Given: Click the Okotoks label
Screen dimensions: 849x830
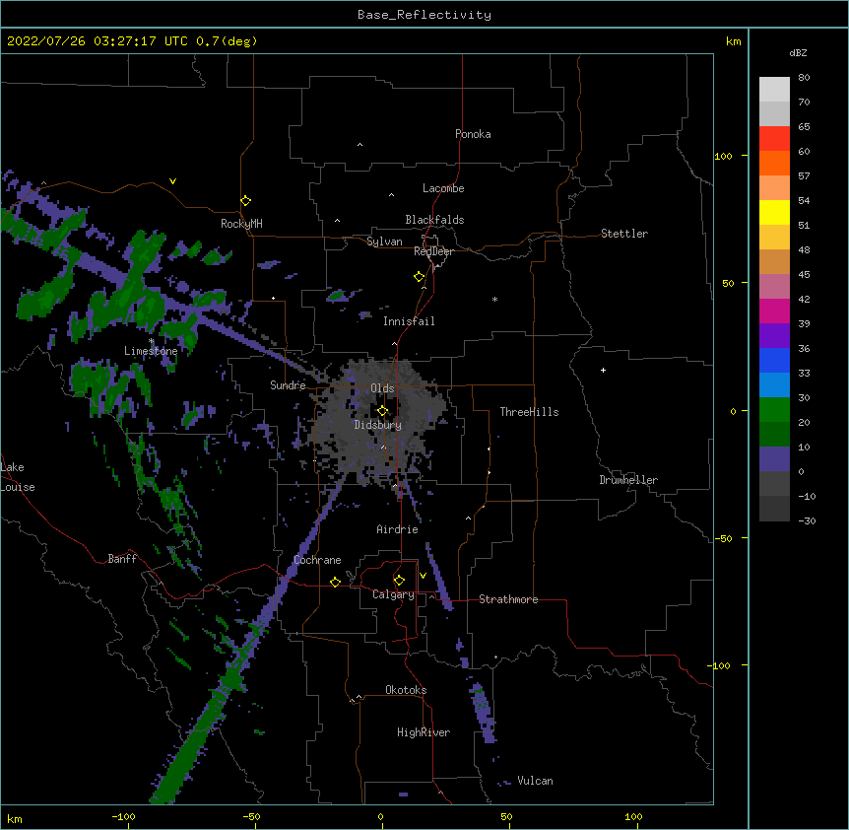Looking at the screenshot, I should coord(406,690).
